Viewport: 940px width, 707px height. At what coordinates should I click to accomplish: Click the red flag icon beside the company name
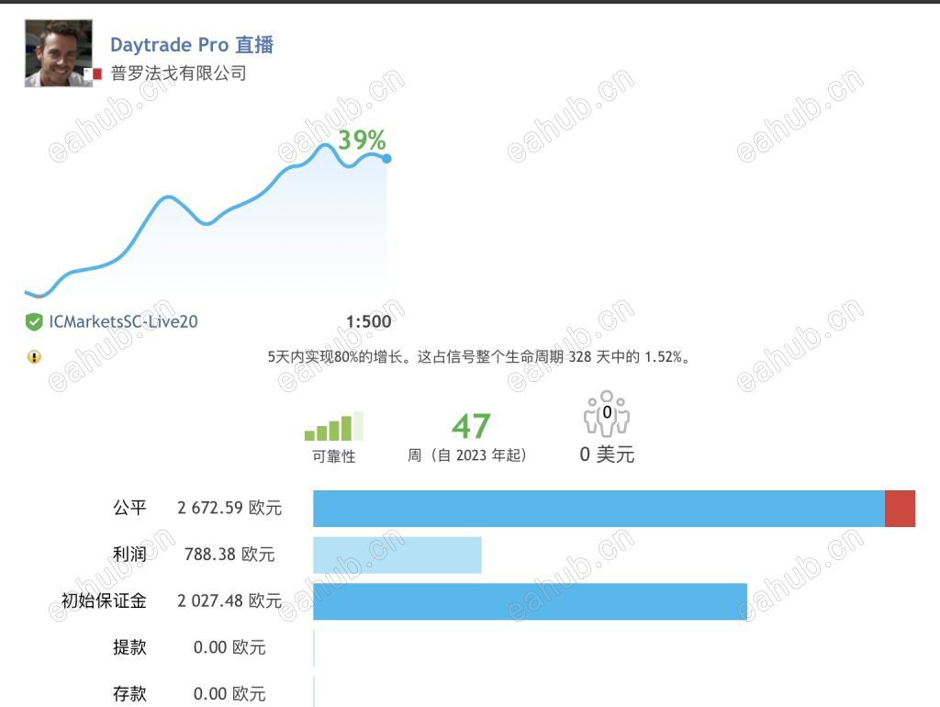click(95, 73)
